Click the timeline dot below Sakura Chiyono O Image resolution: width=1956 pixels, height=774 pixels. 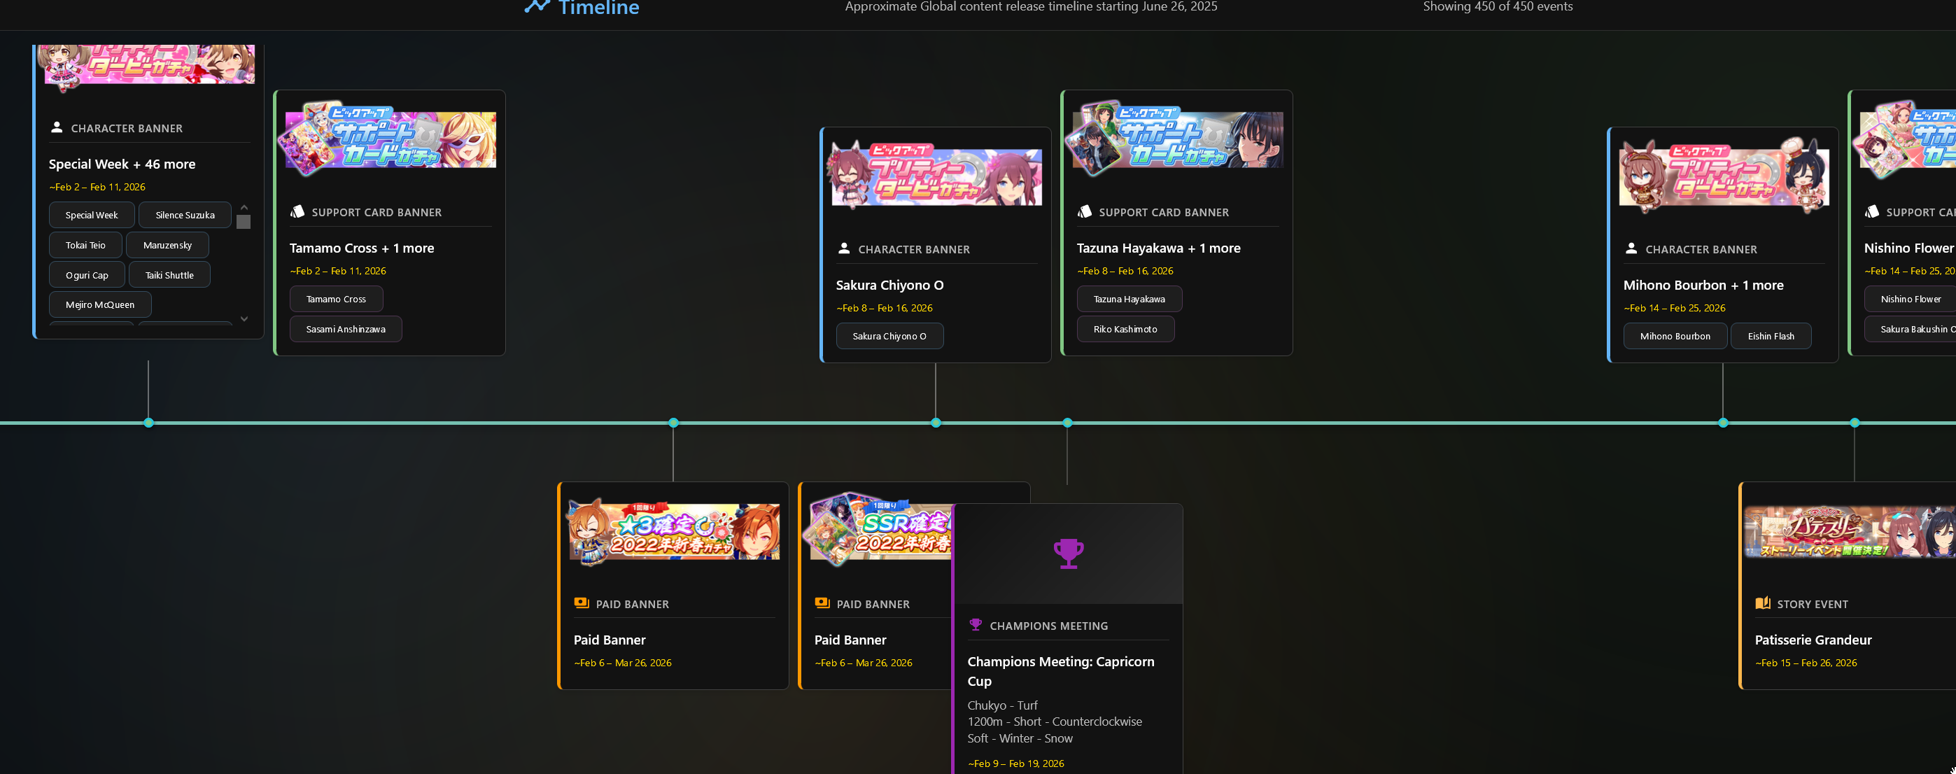coord(936,422)
